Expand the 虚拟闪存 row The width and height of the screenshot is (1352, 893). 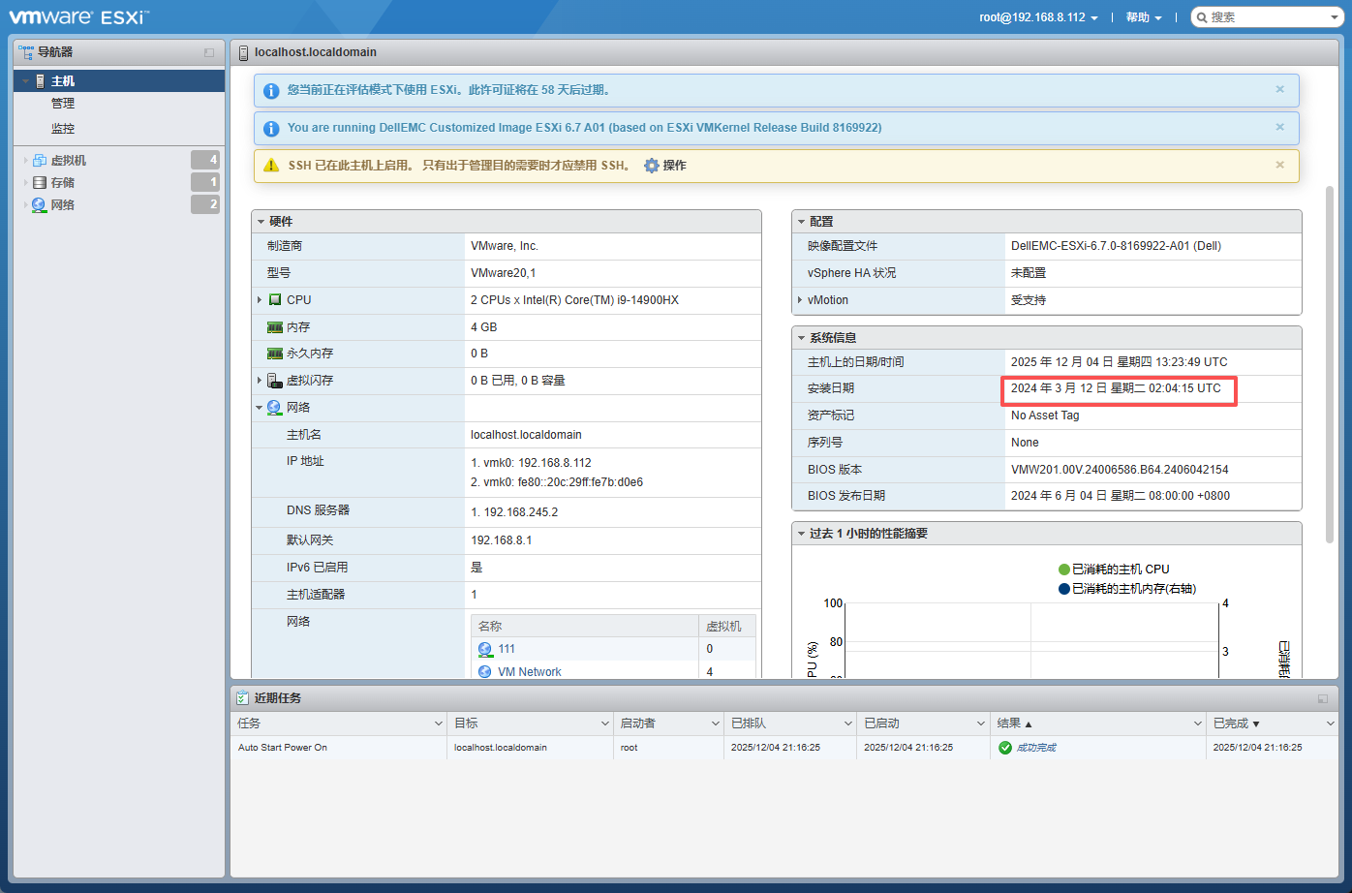pos(260,381)
